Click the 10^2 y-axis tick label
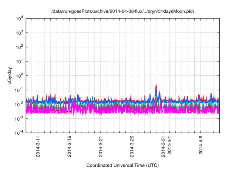The image size is (242, 169). click(x=20, y=47)
